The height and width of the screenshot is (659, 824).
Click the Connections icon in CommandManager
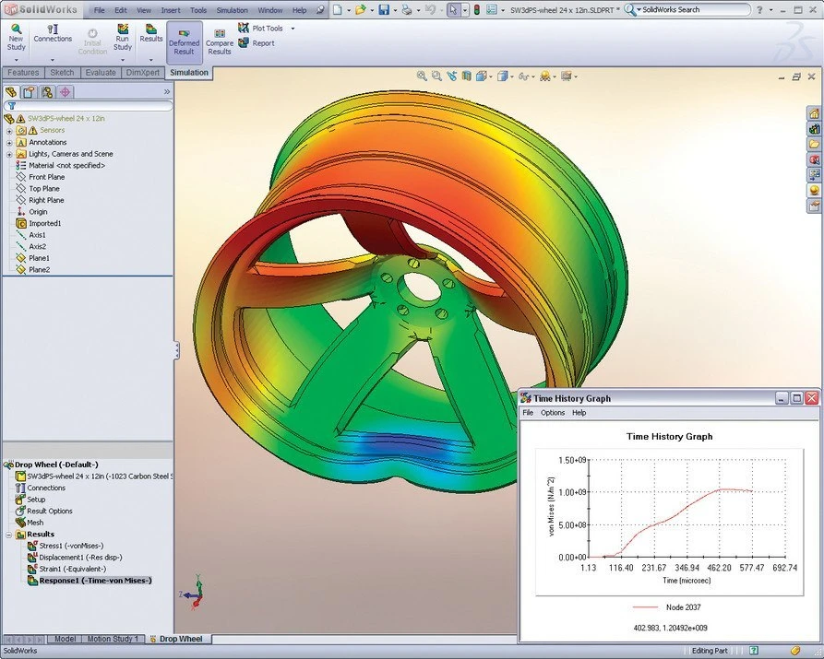(53, 35)
